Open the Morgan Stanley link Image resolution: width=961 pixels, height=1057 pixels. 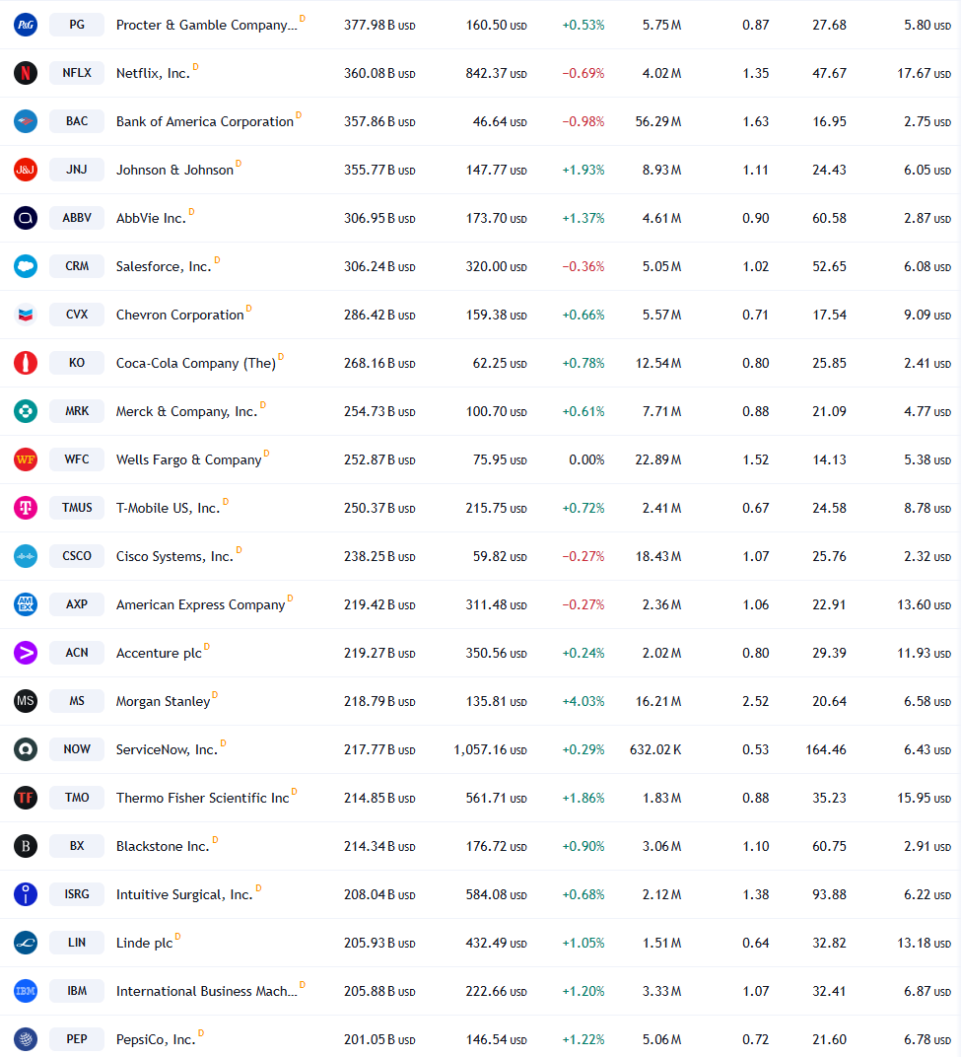coord(163,702)
